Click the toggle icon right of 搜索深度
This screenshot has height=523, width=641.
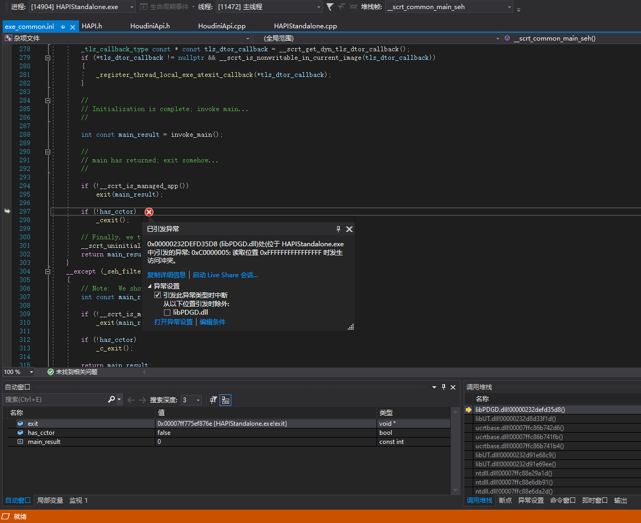click(x=225, y=400)
